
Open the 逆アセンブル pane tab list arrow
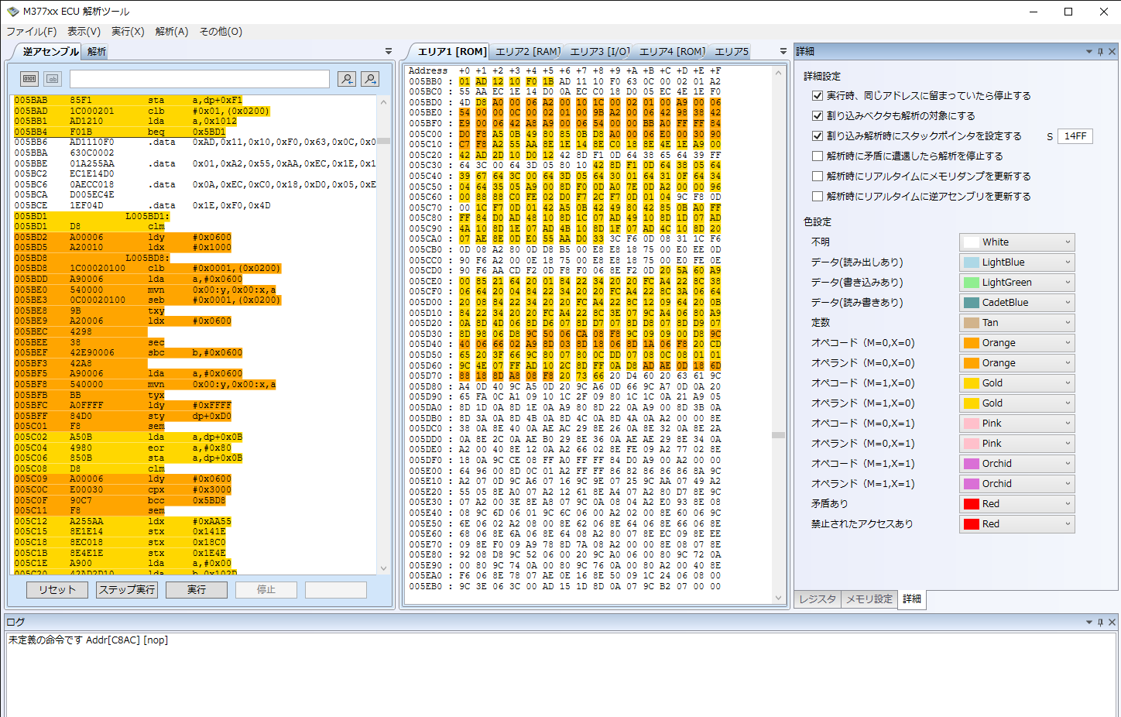point(389,52)
